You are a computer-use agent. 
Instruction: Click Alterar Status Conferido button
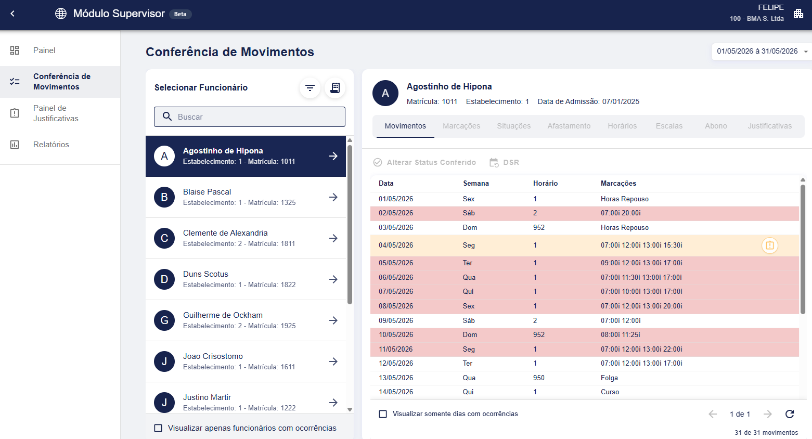point(424,162)
